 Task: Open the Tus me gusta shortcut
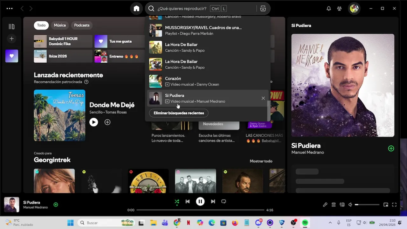pyautogui.click(x=120, y=41)
